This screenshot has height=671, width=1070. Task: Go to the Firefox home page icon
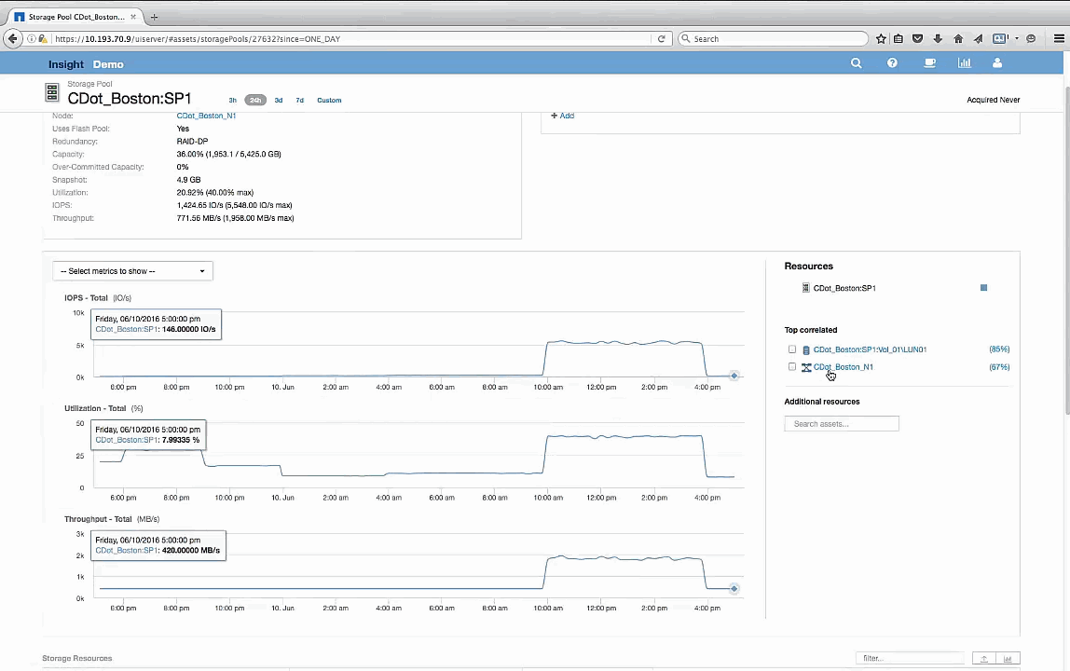coord(958,39)
